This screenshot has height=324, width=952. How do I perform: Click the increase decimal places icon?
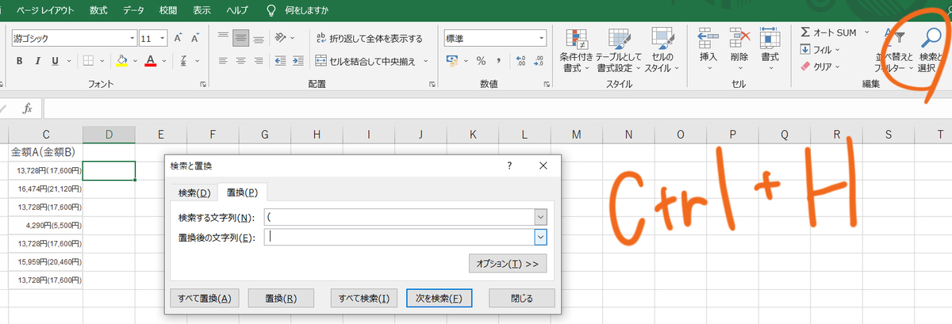point(520,61)
